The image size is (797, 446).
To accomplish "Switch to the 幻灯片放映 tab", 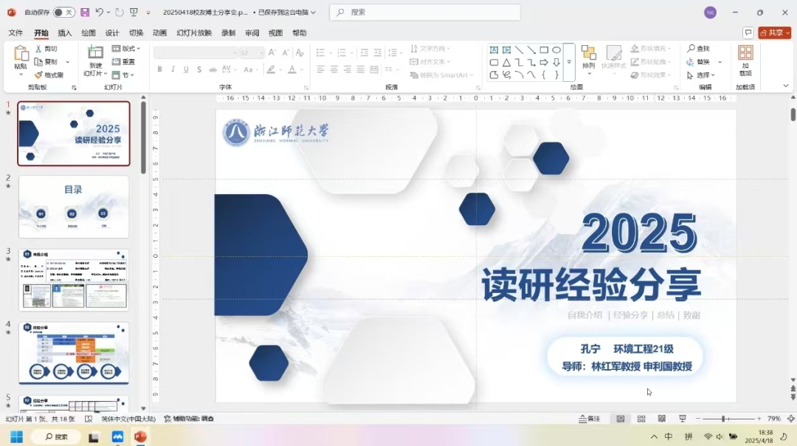I will click(194, 33).
